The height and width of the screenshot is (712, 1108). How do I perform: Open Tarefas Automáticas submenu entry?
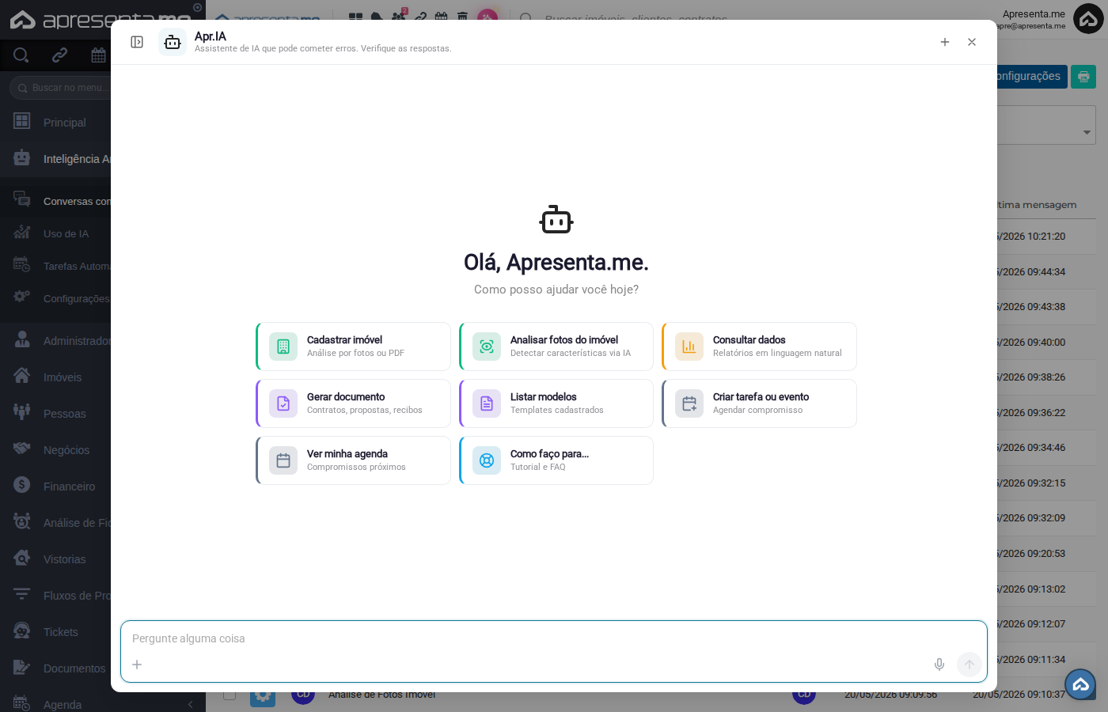tap(55, 267)
